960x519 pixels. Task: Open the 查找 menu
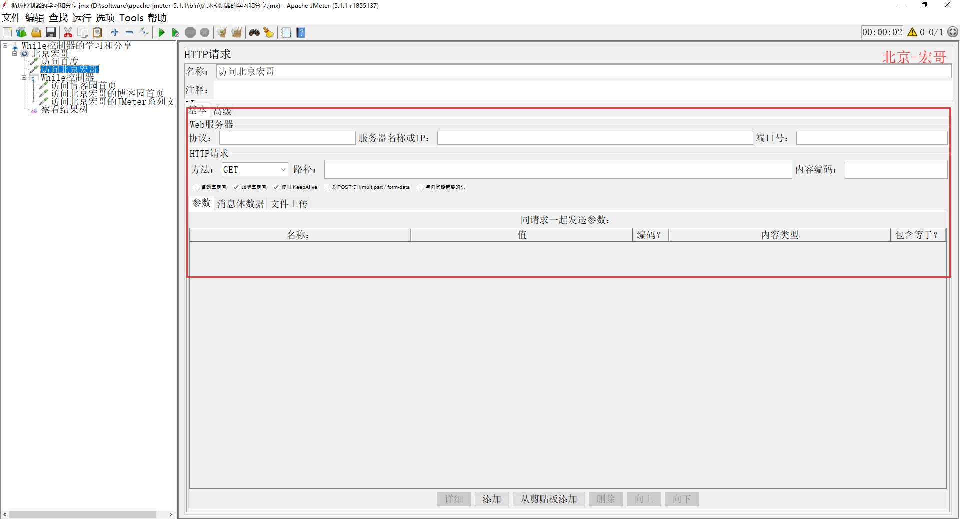[58, 18]
